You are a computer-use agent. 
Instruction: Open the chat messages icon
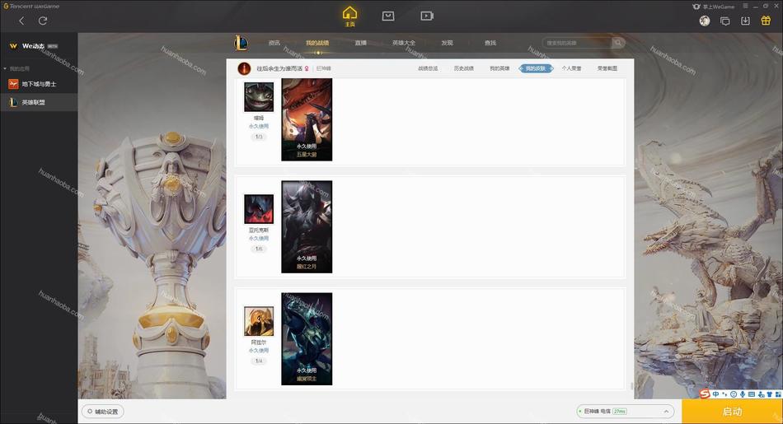[x=725, y=21]
